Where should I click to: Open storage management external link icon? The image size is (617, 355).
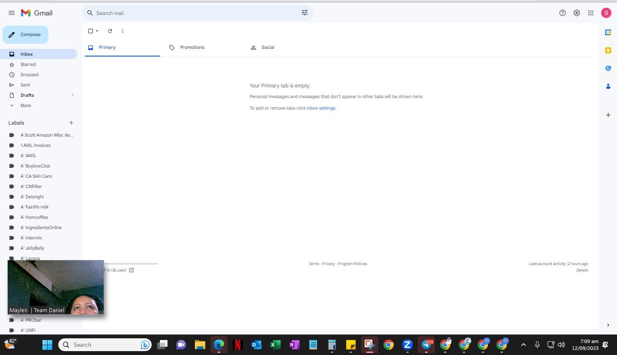click(132, 270)
